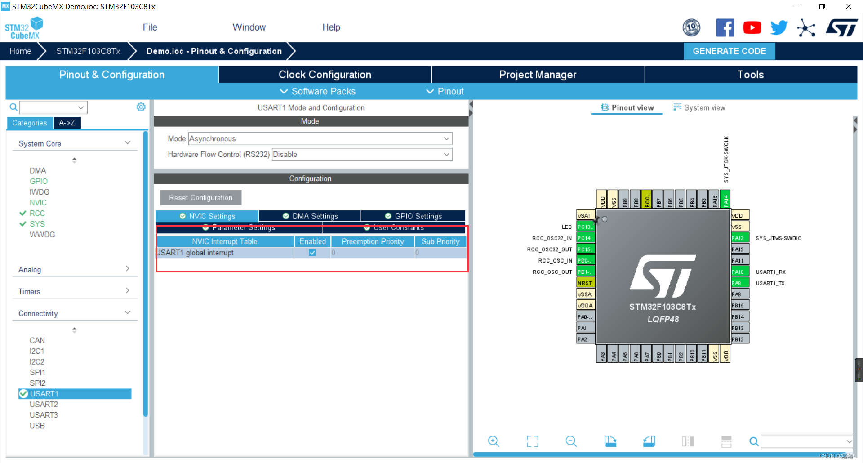Viewport: 863px width, 463px height.
Task: Select the PA10 USART1_RX pin
Action: tap(739, 272)
